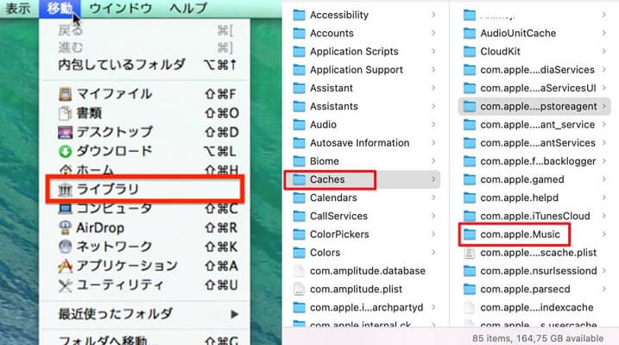Viewport: 619px width, 345px height.
Task: Select com.apple.nsurlsessiond folder
Action: coord(535,271)
